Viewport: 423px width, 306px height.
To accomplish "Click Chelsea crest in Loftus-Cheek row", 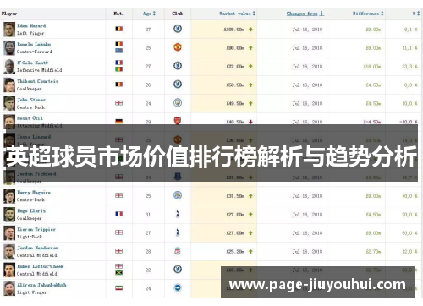I will coord(178,270).
